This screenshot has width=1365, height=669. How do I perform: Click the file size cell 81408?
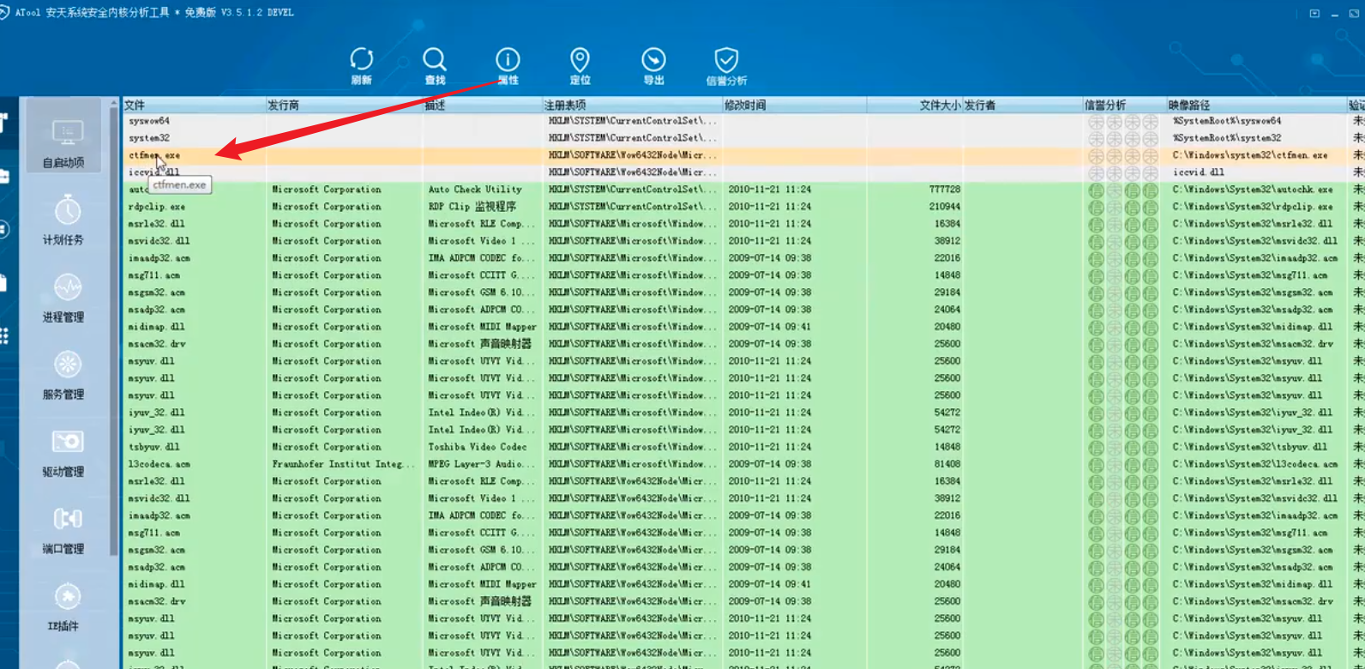click(x=947, y=464)
